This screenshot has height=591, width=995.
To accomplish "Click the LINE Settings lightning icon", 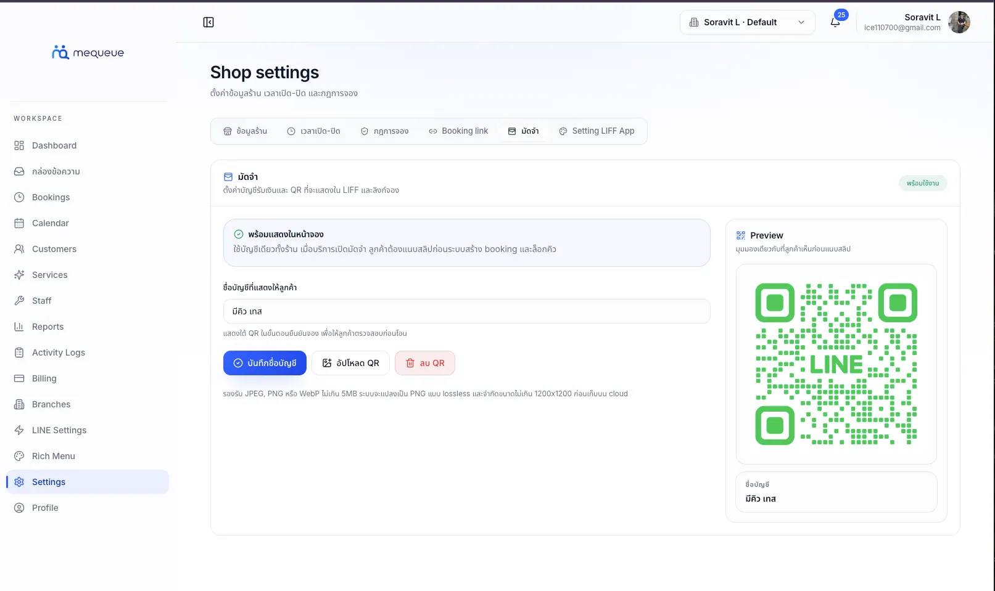I will tap(19, 430).
